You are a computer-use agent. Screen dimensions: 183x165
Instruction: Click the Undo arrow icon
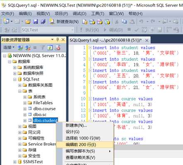(141, 22)
